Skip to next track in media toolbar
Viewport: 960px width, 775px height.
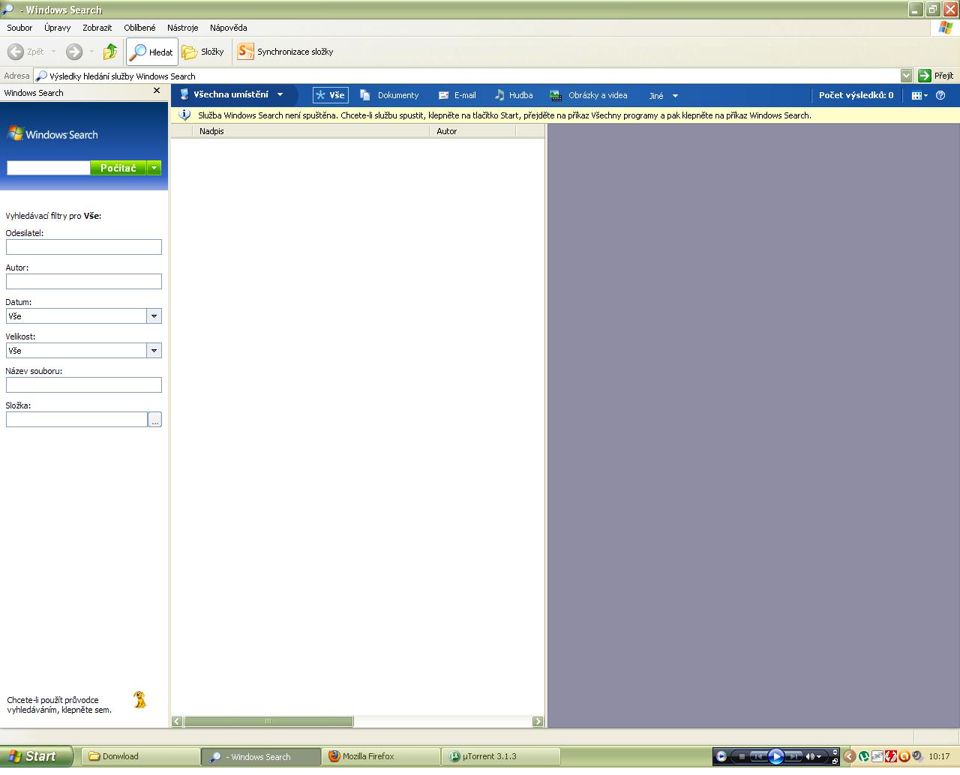click(x=793, y=756)
